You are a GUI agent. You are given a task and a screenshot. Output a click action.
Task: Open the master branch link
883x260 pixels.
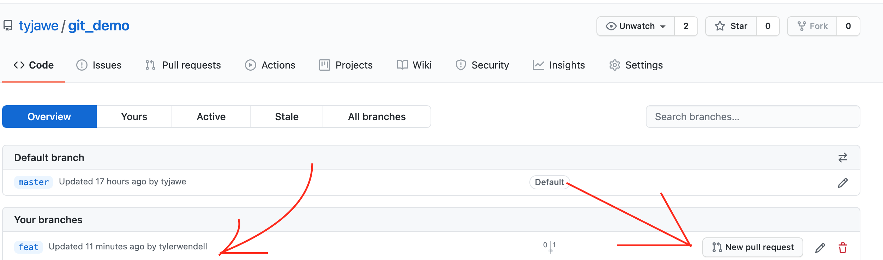pyautogui.click(x=34, y=182)
